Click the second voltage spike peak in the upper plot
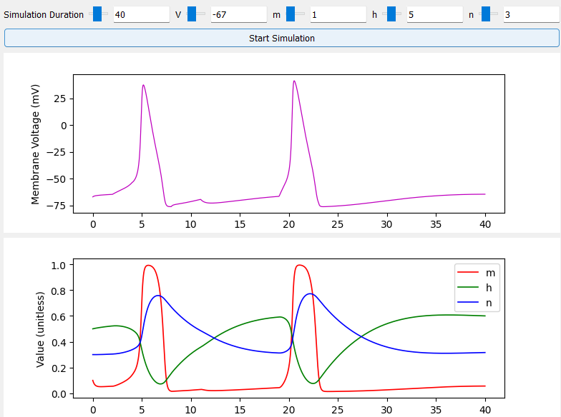This screenshot has height=417, width=561. 294,81
